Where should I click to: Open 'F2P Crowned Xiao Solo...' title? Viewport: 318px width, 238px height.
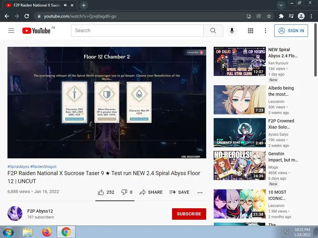tap(281, 124)
